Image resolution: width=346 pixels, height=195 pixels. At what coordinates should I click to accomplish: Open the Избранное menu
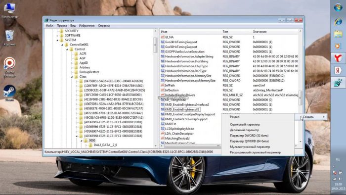pyautogui.click(x=86, y=26)
